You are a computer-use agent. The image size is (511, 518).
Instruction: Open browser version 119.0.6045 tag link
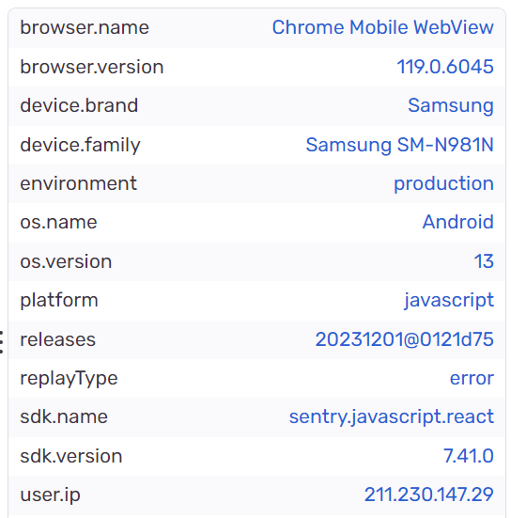[x=445, y=67]
